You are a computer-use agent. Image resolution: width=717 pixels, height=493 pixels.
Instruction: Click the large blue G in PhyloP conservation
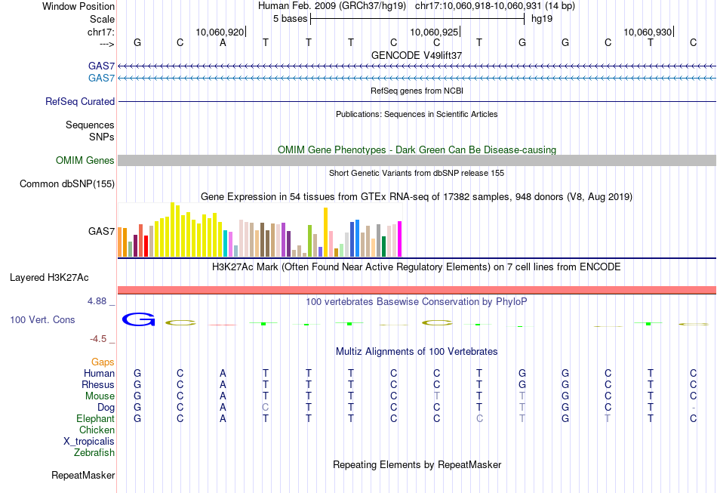click(x=139, y=319)
